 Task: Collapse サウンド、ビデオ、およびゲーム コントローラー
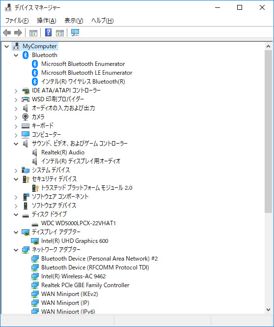[16, 144]
